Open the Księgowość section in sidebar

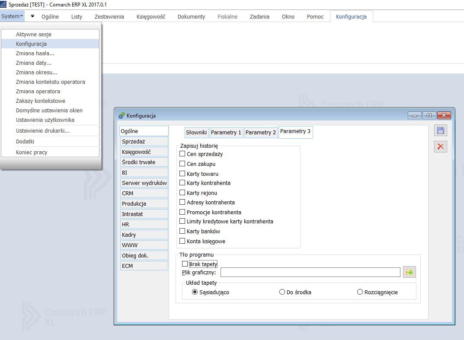point(144,152)
